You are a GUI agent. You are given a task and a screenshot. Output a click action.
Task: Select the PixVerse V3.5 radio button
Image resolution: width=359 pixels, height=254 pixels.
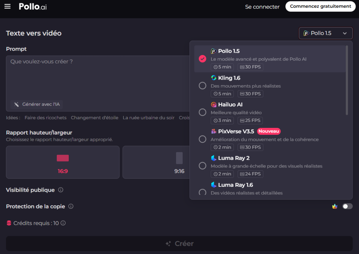coord(202,139)
